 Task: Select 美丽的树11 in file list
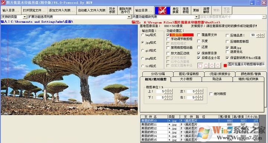(x=200, y=124)
